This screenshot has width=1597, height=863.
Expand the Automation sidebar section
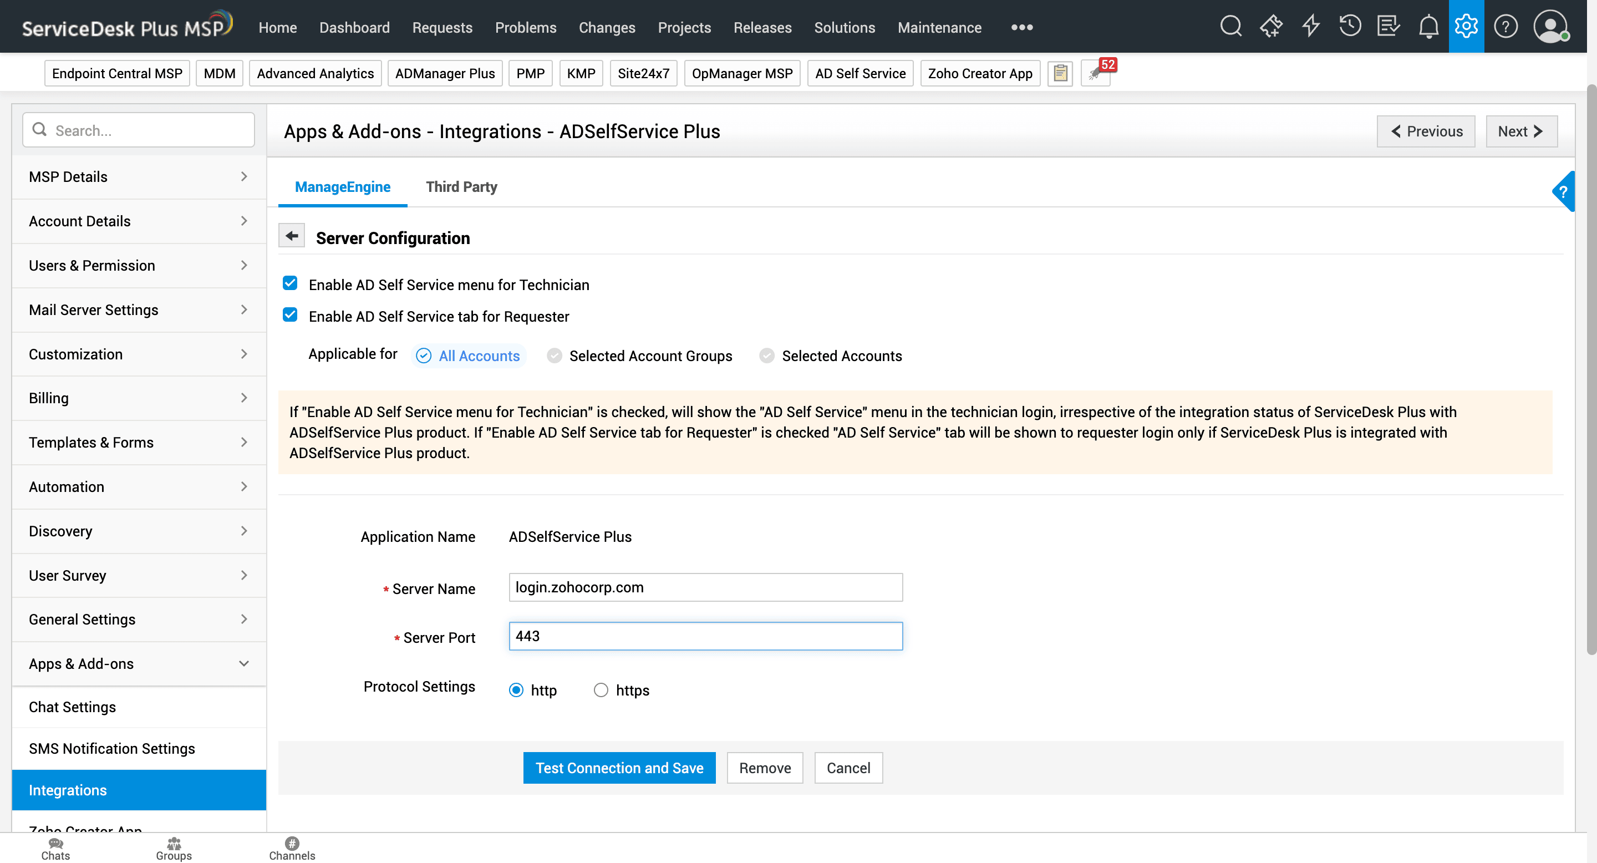pos(139,486)
